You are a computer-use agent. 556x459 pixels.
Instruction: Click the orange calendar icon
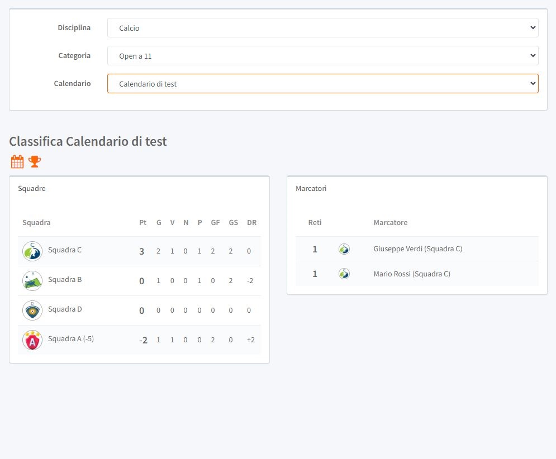click(17, 162)
